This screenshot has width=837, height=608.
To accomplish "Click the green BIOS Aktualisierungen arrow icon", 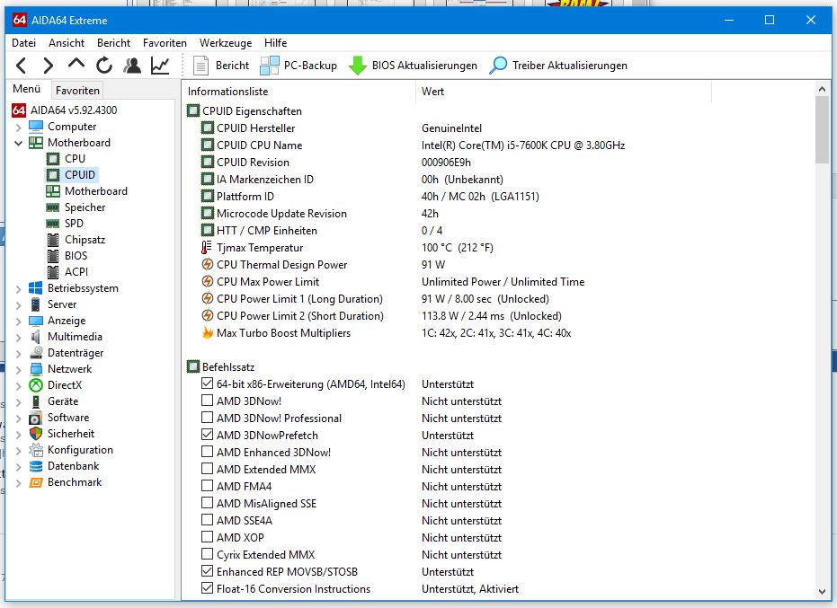I will click(x=357, y=66).
